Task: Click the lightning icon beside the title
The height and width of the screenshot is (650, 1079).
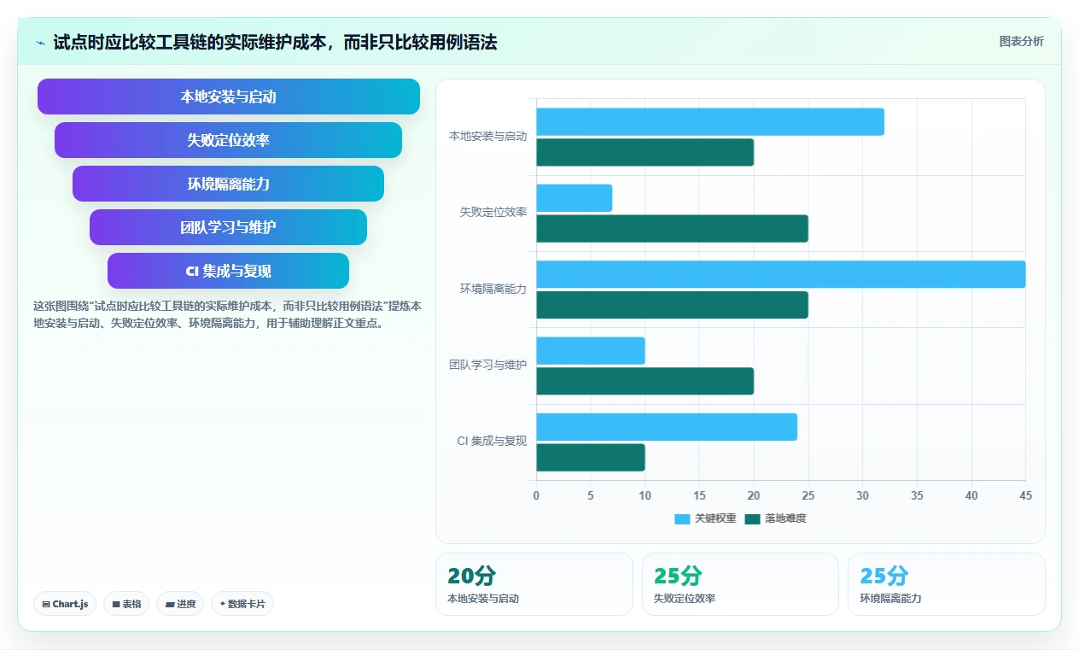Action: pos(40,43)
